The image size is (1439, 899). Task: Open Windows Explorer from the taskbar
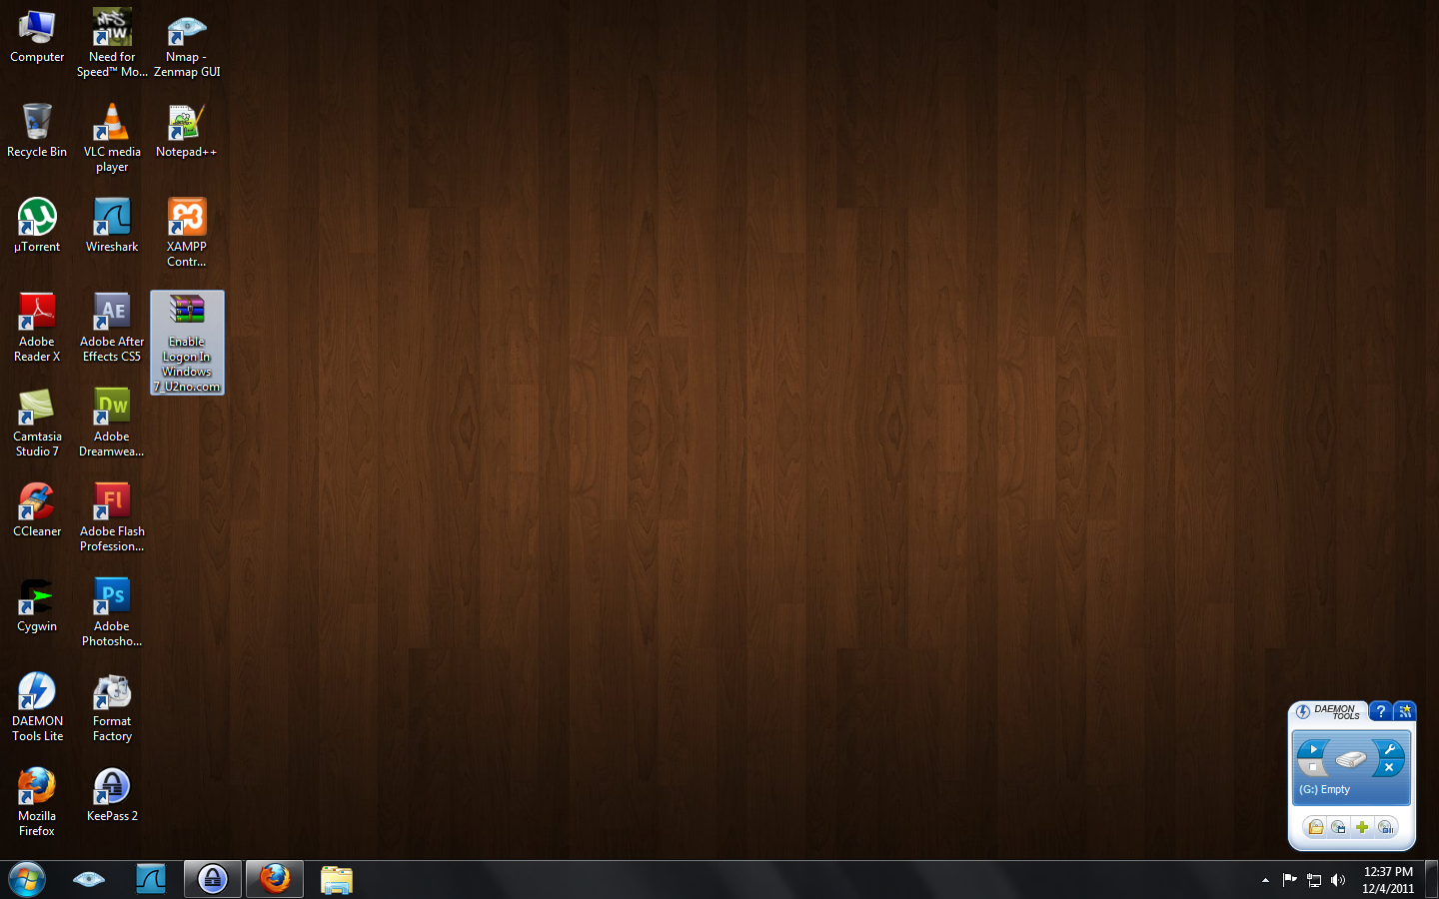336,878
